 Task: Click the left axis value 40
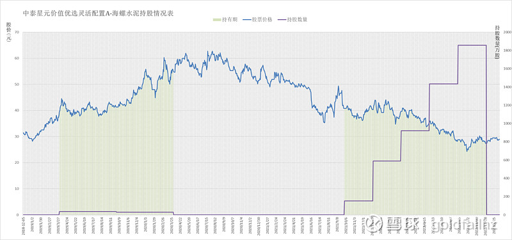pyautogui.click(x=17, y=111)
